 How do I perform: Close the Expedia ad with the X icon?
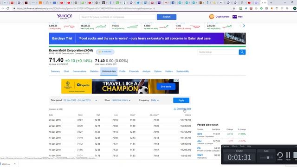coord(177,80)
